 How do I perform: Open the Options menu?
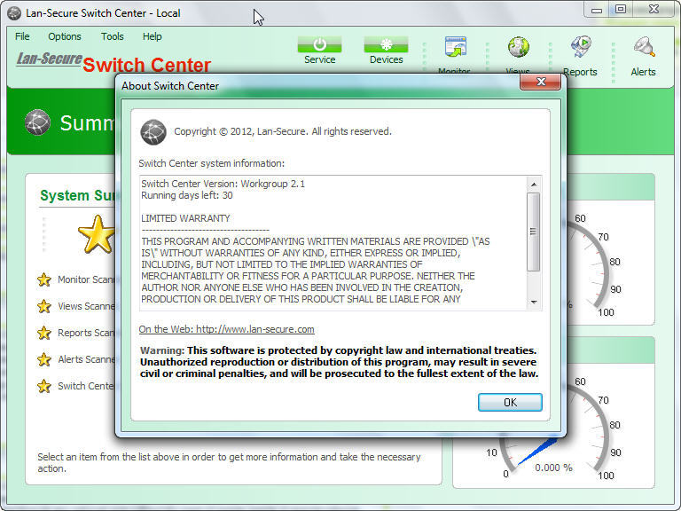coord(64,36)
